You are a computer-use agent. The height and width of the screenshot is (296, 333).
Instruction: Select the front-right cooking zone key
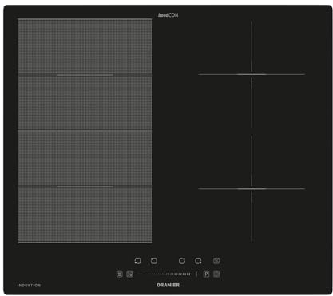pos(198,261)
